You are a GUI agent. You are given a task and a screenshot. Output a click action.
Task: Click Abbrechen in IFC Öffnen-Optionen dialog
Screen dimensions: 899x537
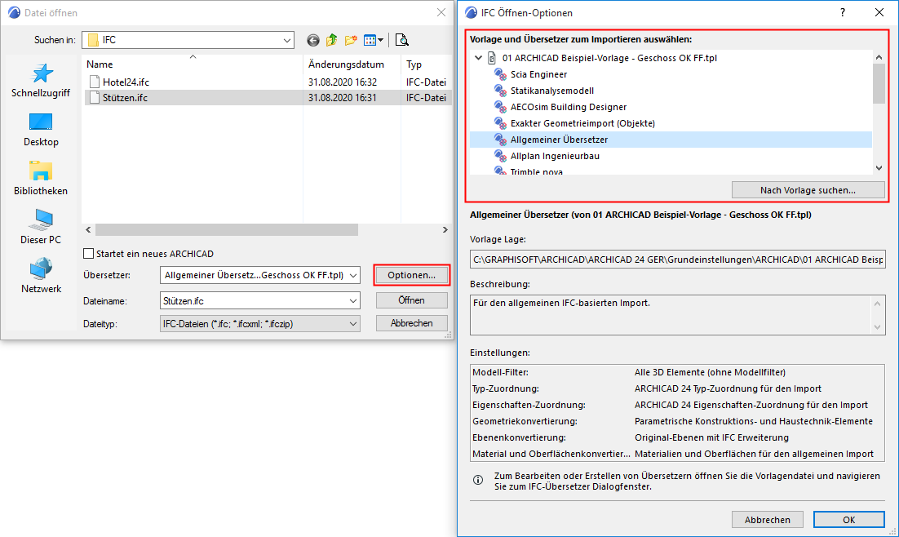coord(767,520)
